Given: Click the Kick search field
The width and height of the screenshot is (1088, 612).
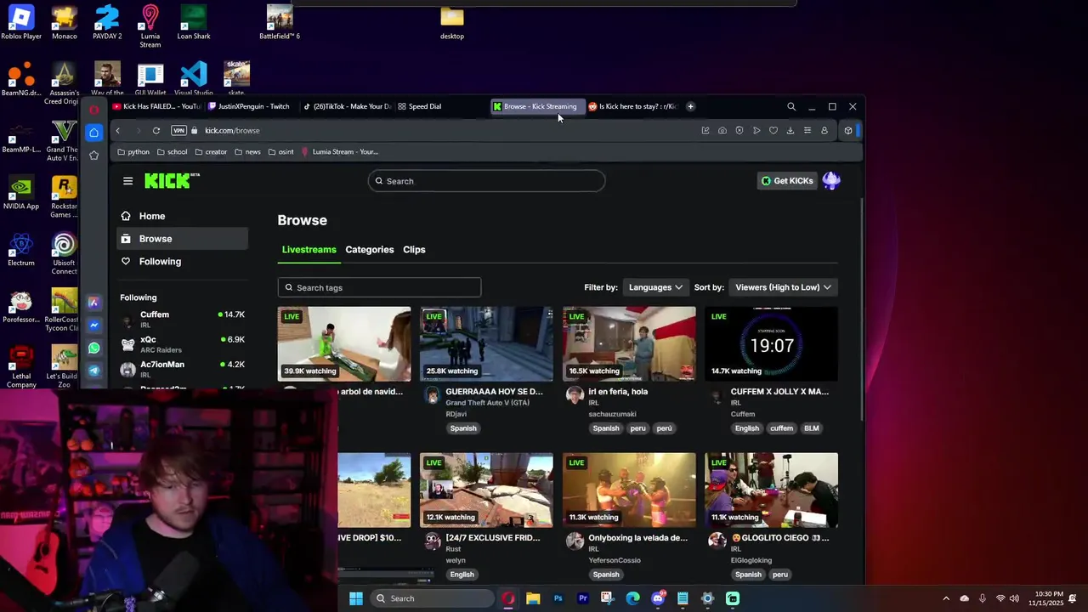Looking at the screenshot, I should [x=486, y=181].
